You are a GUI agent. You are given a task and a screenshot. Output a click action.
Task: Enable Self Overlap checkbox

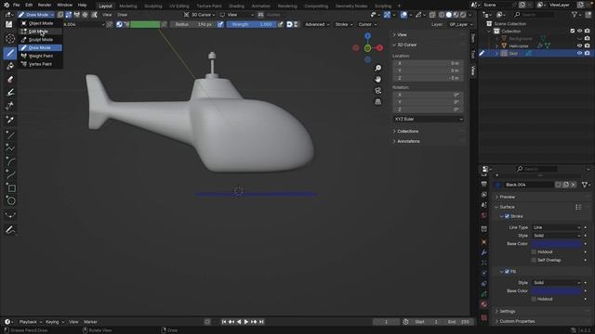[534, 260]
